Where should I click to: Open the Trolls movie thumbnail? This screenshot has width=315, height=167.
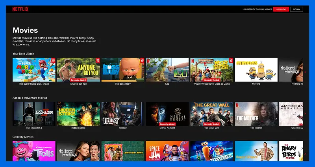[x=34, y=151]
